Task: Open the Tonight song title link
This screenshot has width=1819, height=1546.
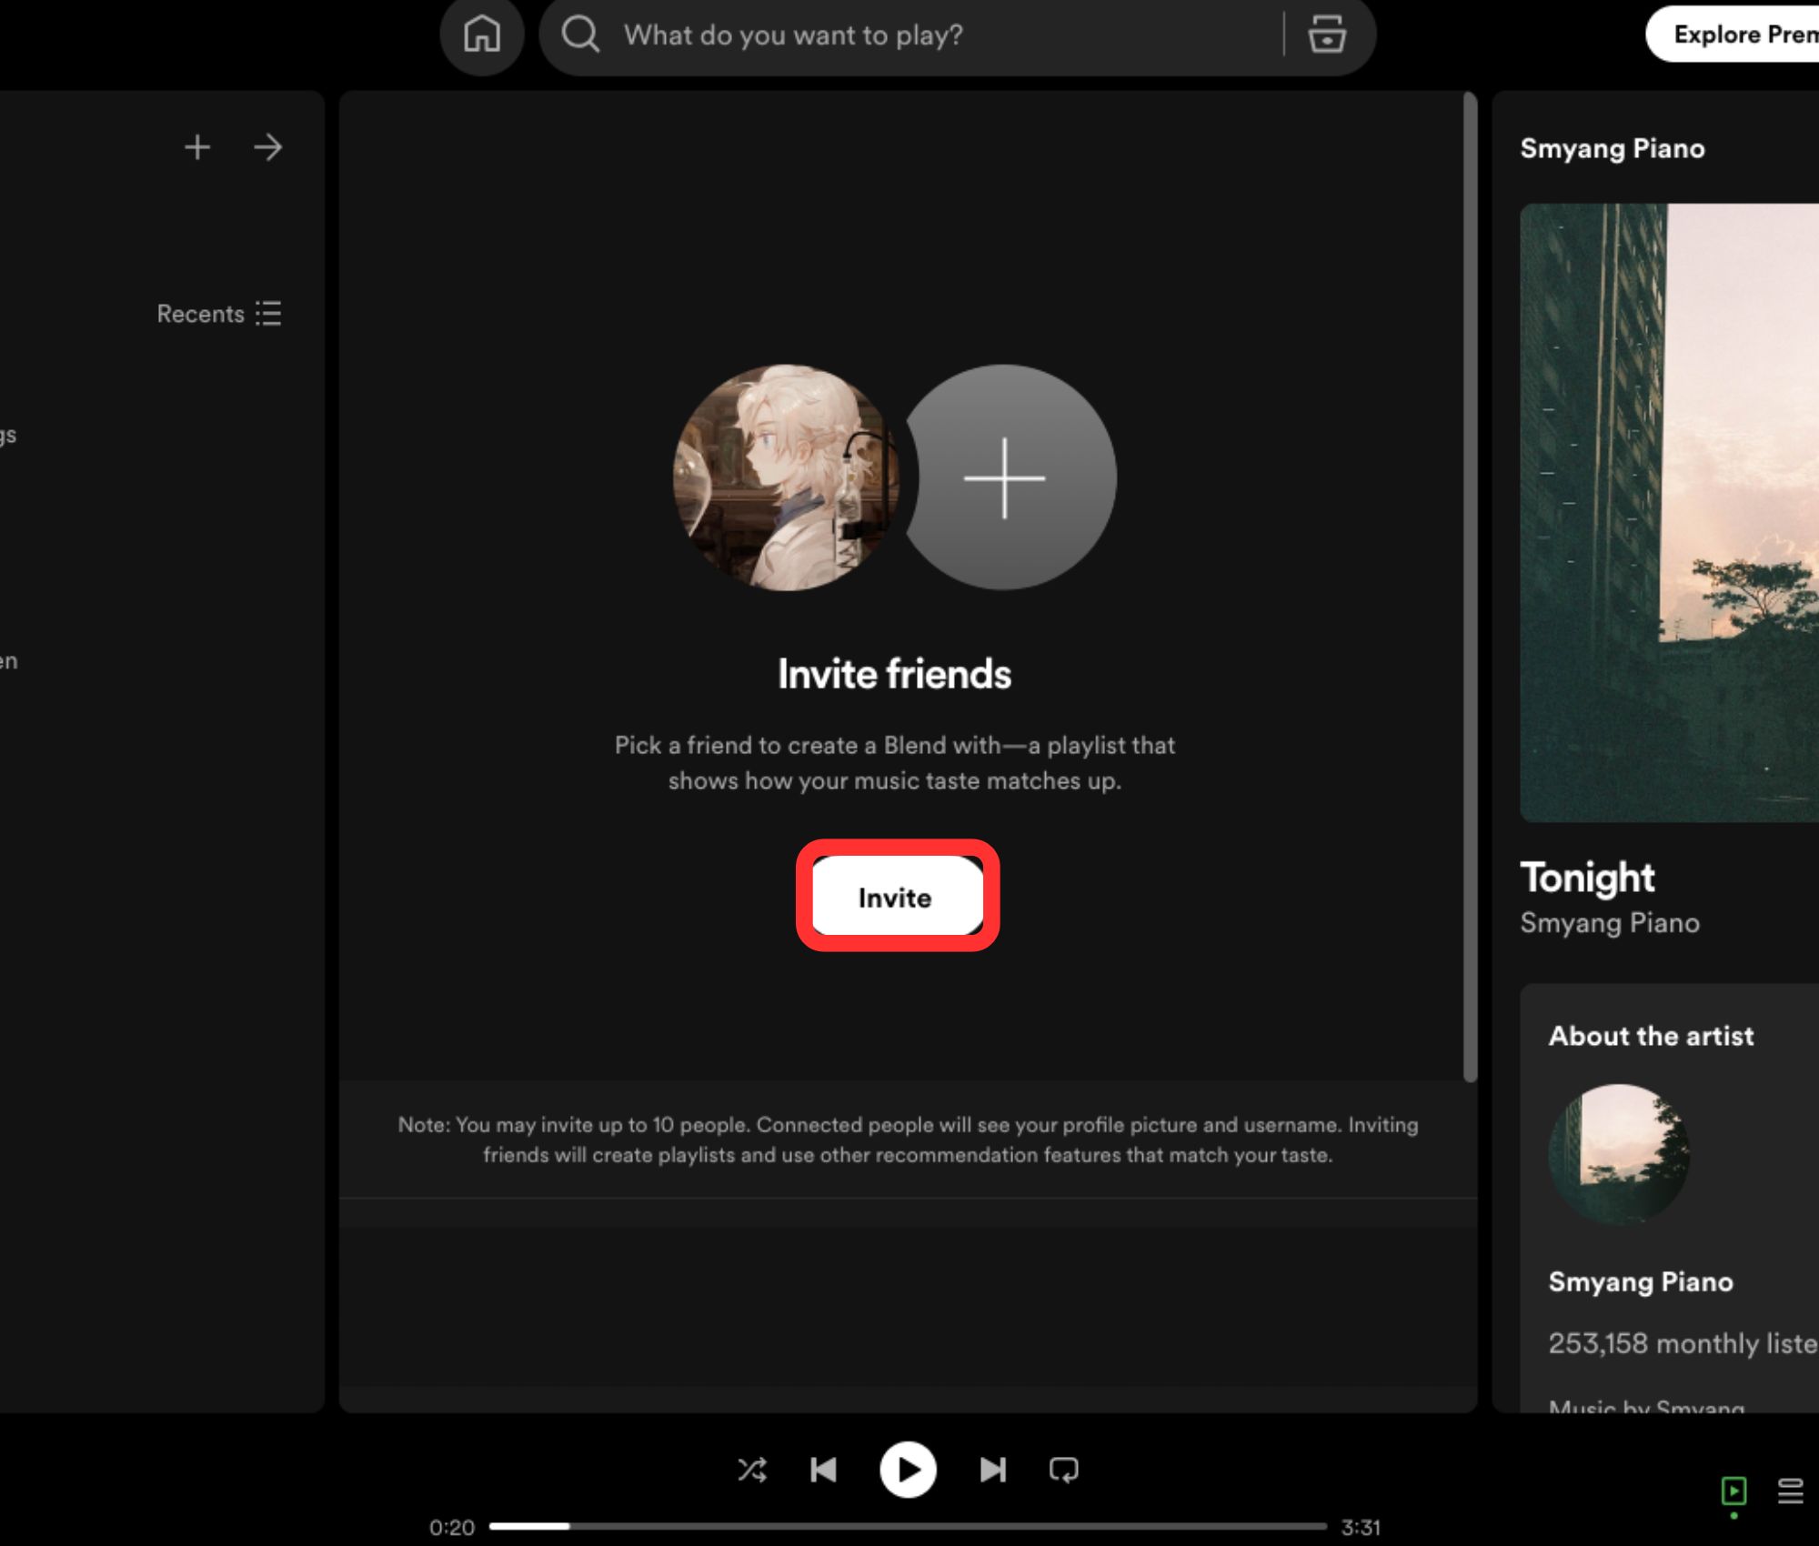Action: 1587,878
